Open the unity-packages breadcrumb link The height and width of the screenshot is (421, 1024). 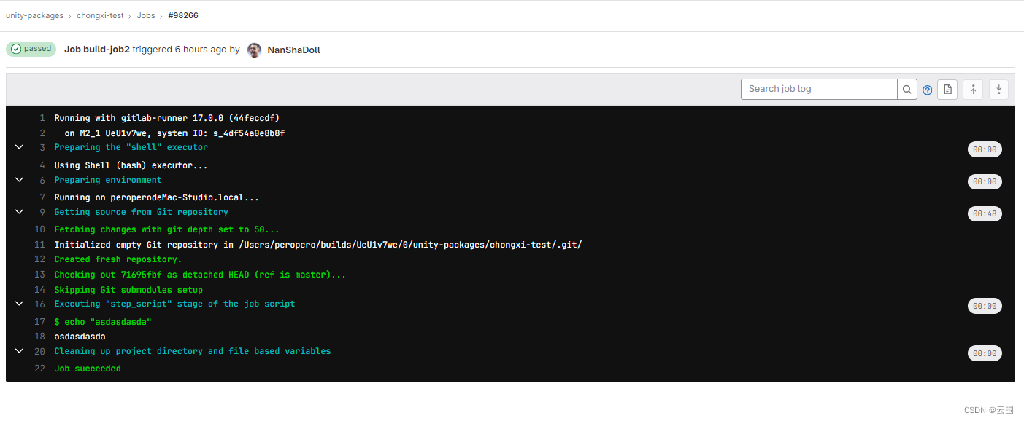pyautogui.click(x=34, y=15)
